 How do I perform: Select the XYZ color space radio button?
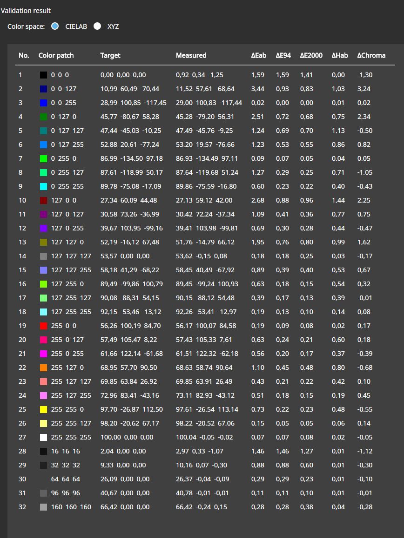[x=97, y=26]
